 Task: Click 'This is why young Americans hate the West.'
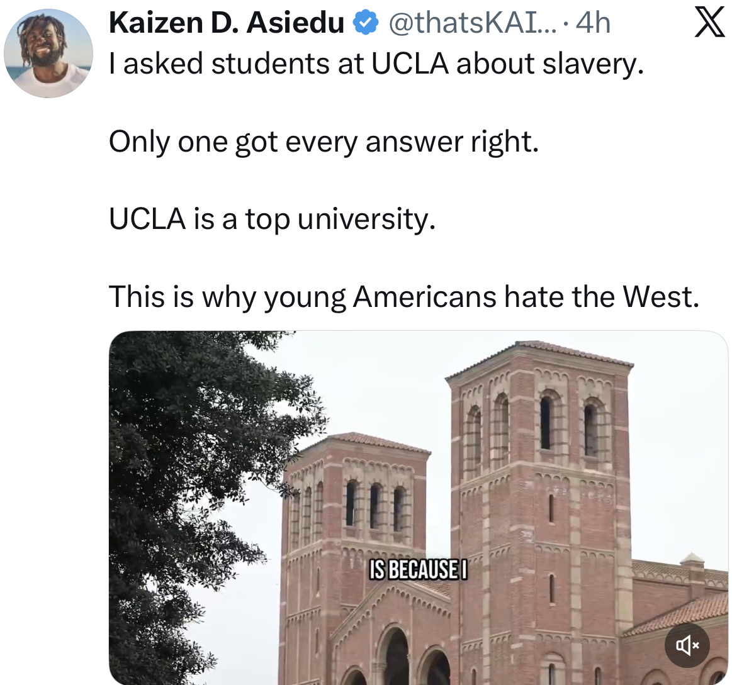tap(403, 296)
